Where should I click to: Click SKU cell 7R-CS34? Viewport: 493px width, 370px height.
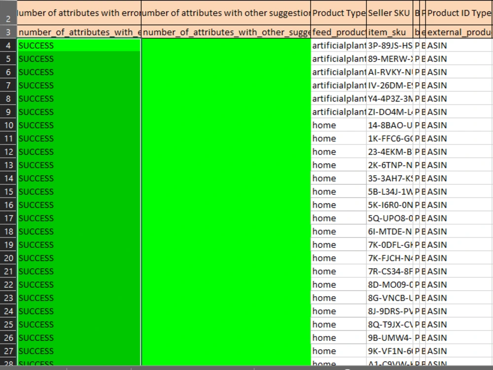389,271
